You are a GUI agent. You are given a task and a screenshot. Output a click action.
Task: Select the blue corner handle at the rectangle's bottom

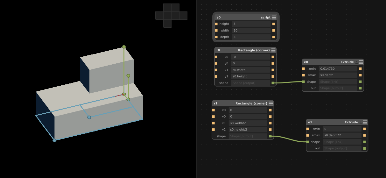(x=54, y=140)
